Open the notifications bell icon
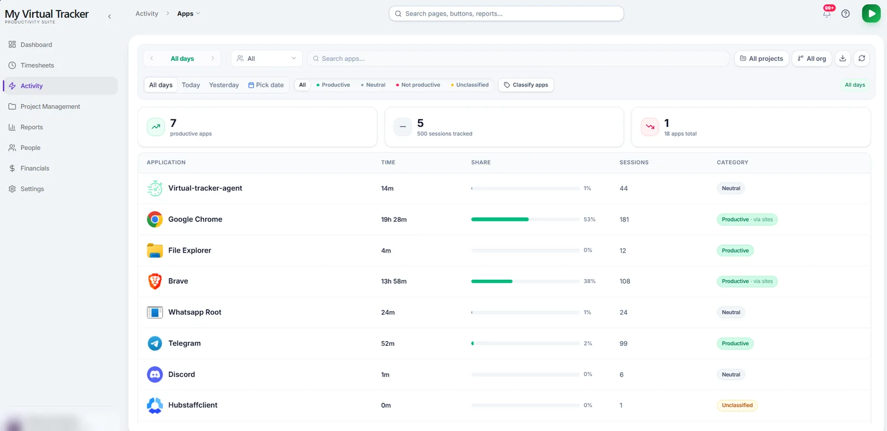The width and height of the screenshot is (887, 431). [827, 14]
